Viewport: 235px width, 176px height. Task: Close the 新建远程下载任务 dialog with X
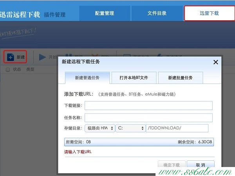(x=215, y=62)
